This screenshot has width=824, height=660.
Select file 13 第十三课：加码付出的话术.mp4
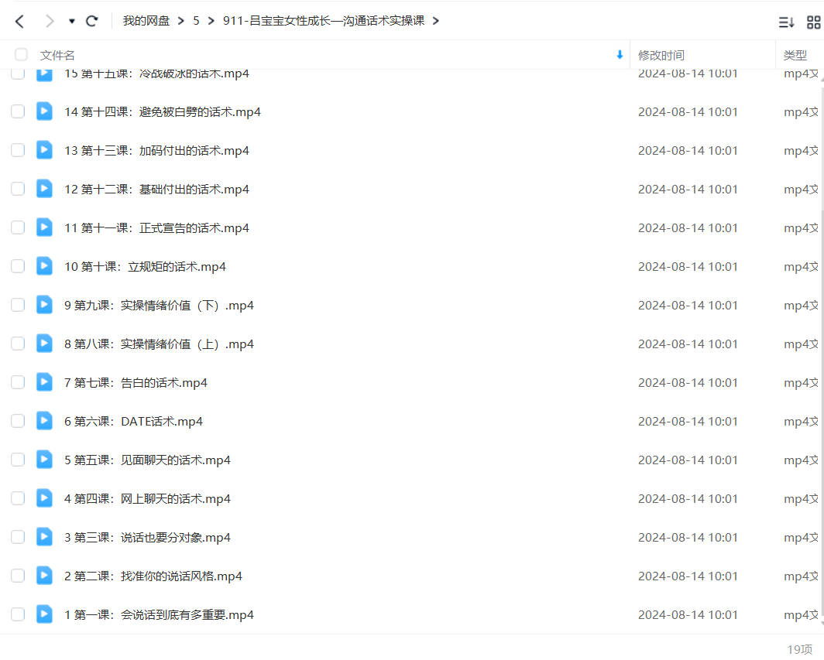point(156,151)
